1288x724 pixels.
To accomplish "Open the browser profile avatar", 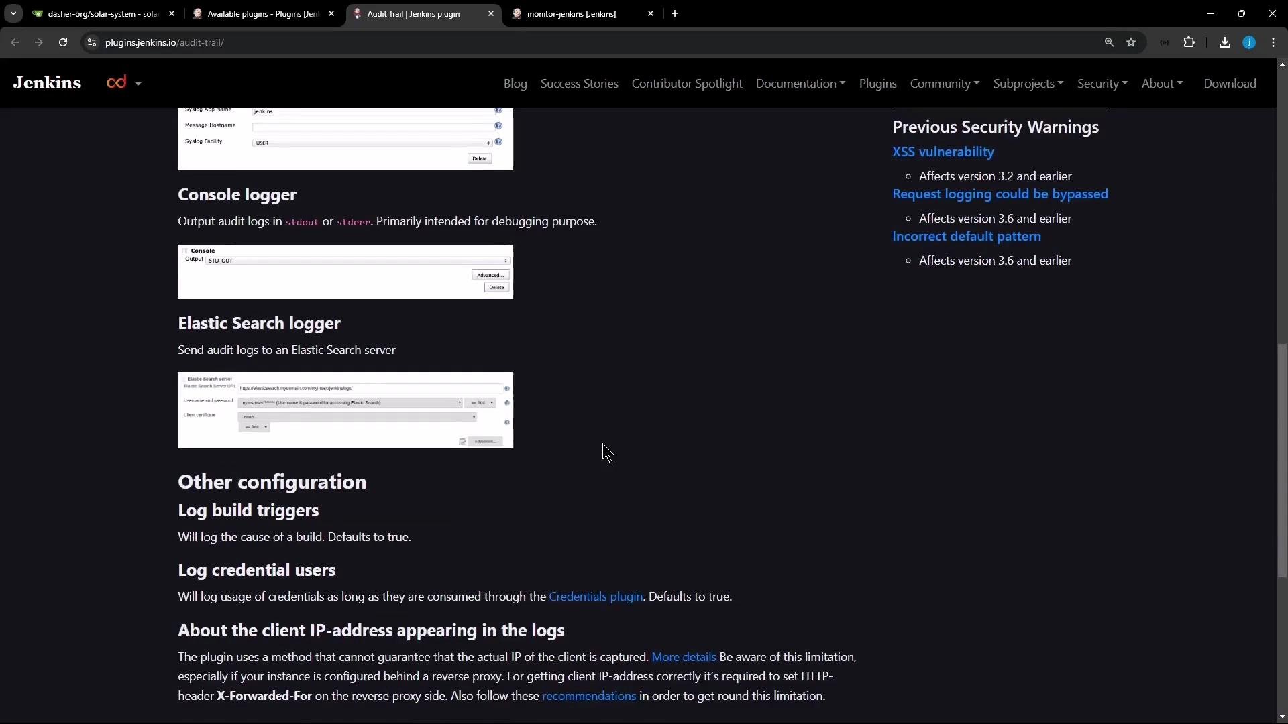I will [1249, 42].
